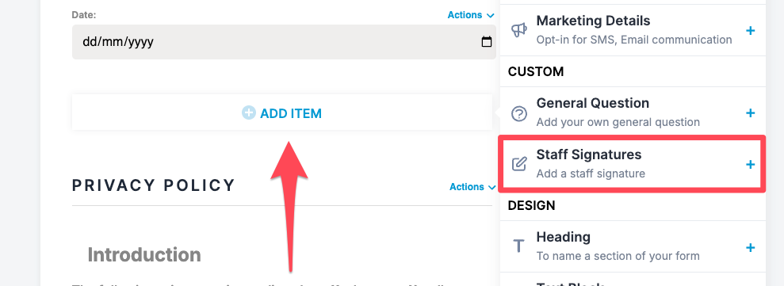Select the General Question list item title

tap(592, 103)
